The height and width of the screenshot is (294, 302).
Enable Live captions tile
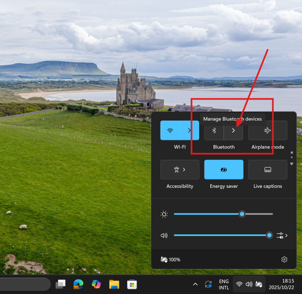(267, 170)
